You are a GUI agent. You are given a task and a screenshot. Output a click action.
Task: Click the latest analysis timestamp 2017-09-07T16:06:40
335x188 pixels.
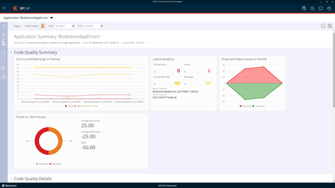pyautogui.click(x=165, y=98)
